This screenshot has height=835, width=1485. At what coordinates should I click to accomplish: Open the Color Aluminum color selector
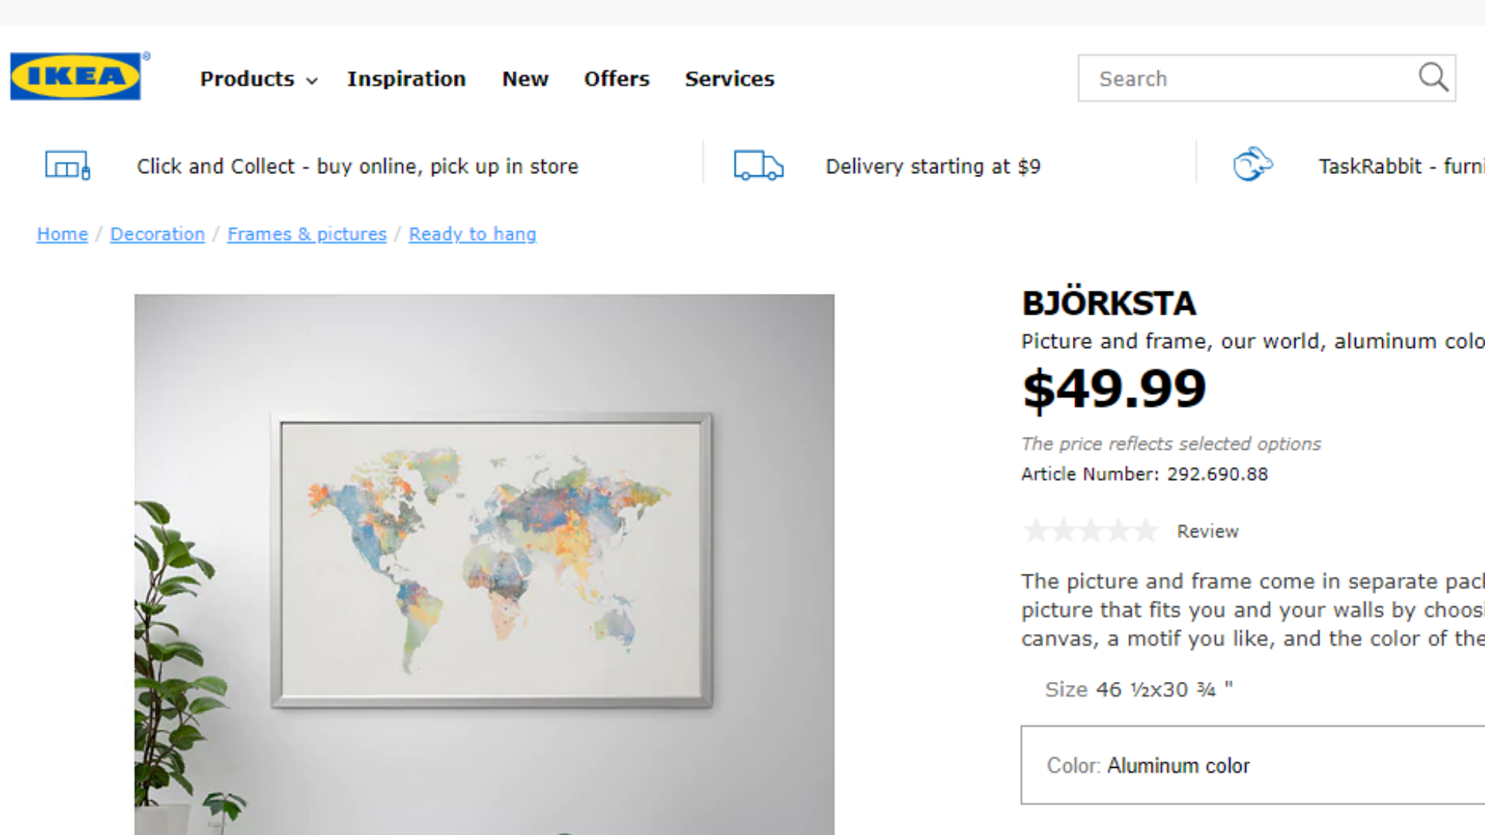(x=1251, y=765)
